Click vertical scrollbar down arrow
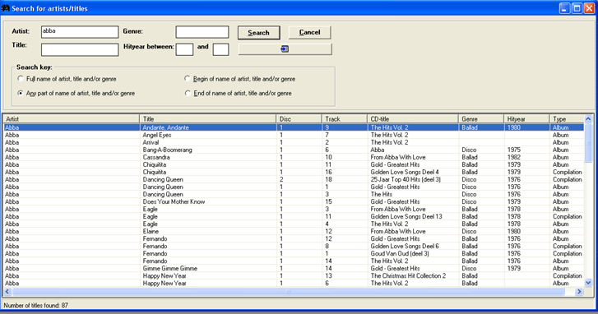This screenshot has height=314, width=598. (x=588, y=283)
